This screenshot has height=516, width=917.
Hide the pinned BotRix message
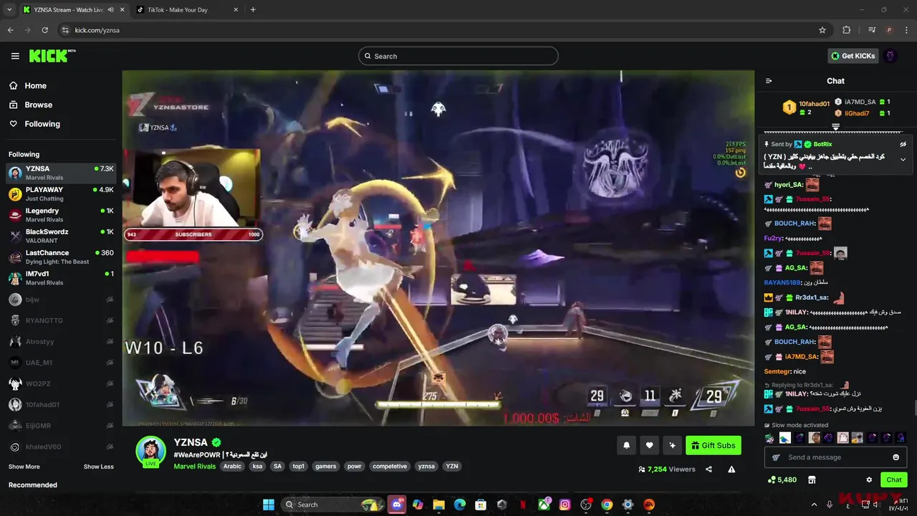903,144
